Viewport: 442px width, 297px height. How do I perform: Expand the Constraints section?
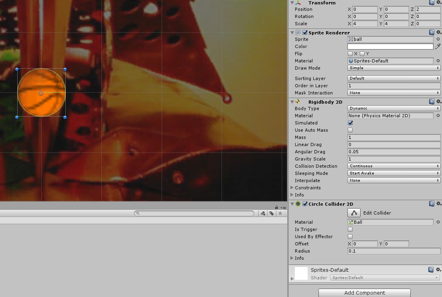(292, 188)
